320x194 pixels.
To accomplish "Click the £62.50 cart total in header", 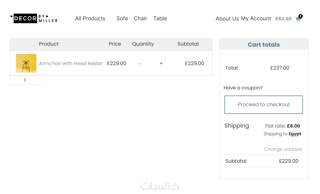I will pos(283,19).
